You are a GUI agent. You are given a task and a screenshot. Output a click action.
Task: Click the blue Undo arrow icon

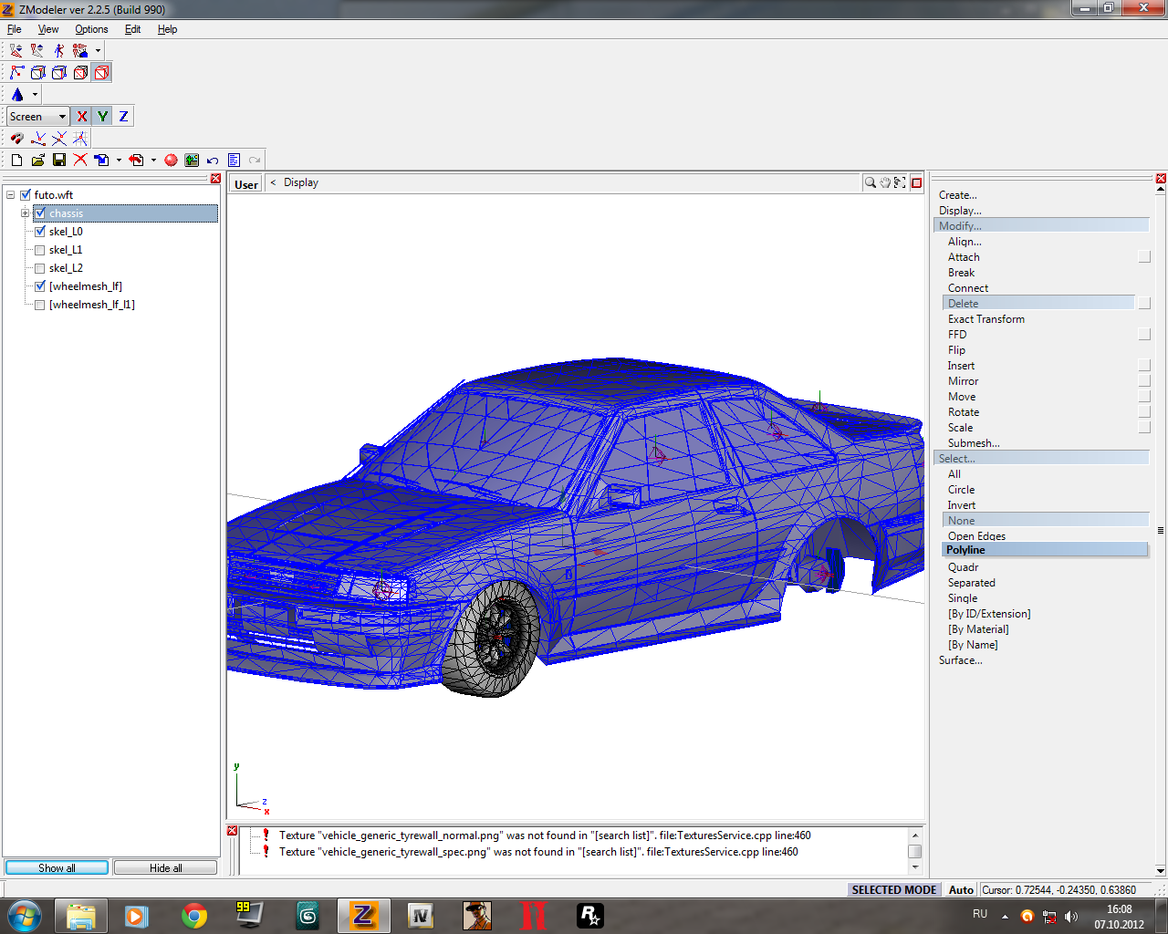tap(213, 160)
